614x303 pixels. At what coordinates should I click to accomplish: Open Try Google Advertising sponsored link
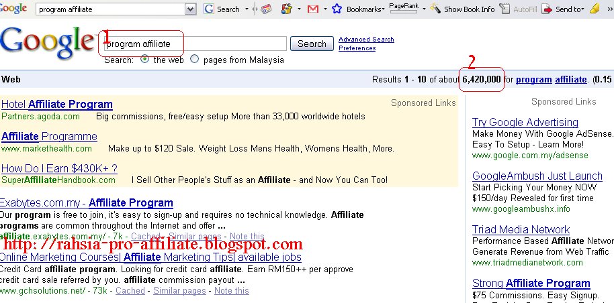pos(525,123)
